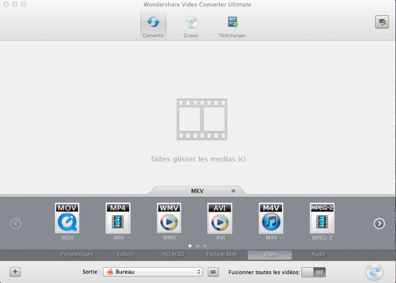Zoom the window with the third title-bar button
This screenshot has height=283, width=396.
click(x=24, y=4)
